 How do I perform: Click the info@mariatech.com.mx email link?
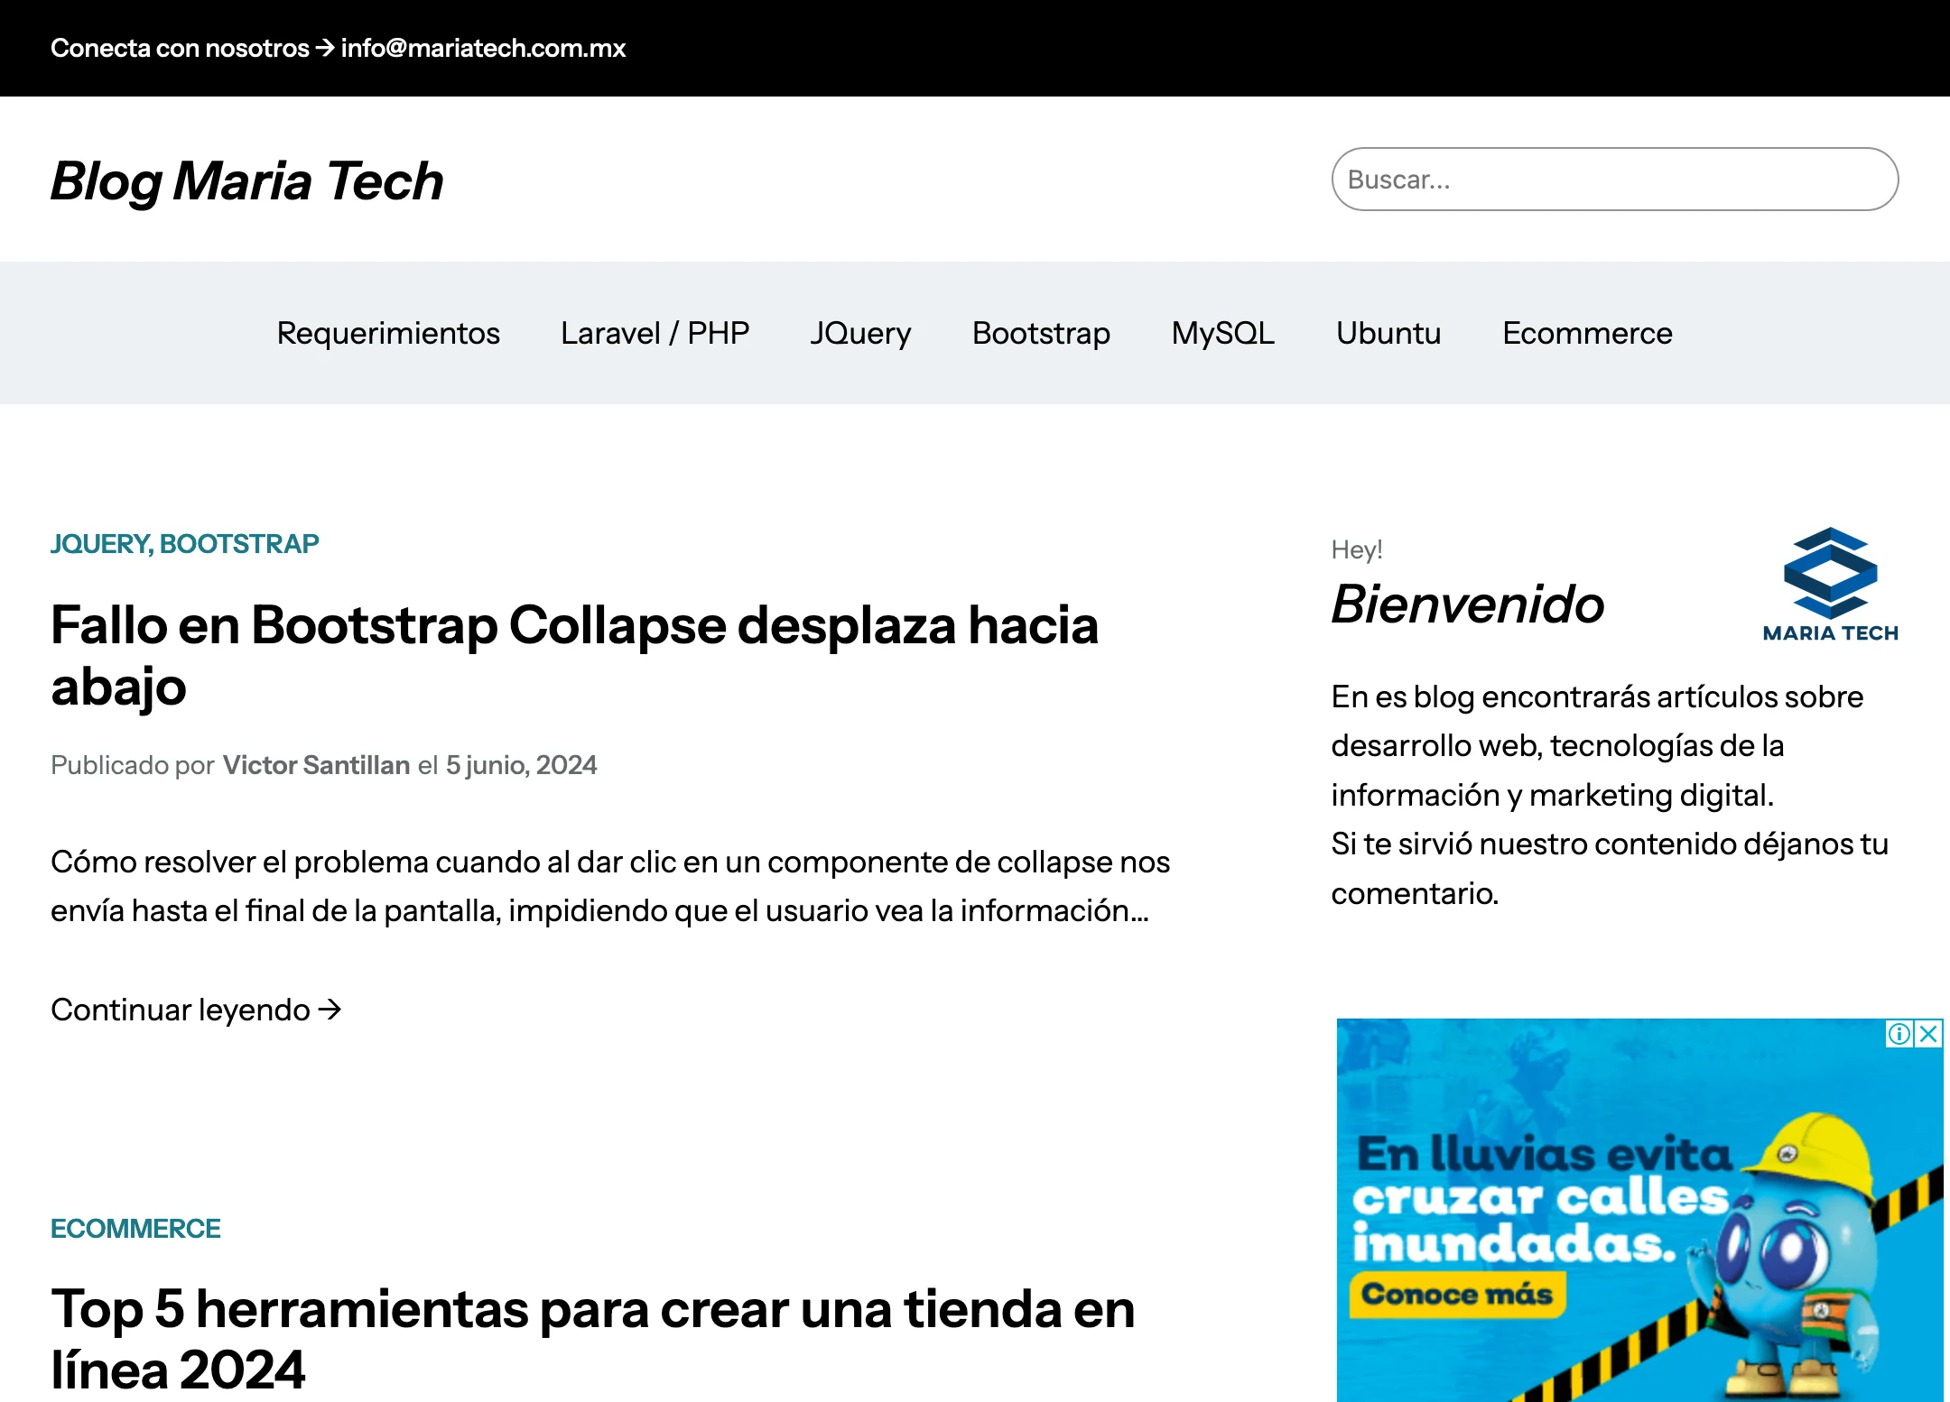483,48
